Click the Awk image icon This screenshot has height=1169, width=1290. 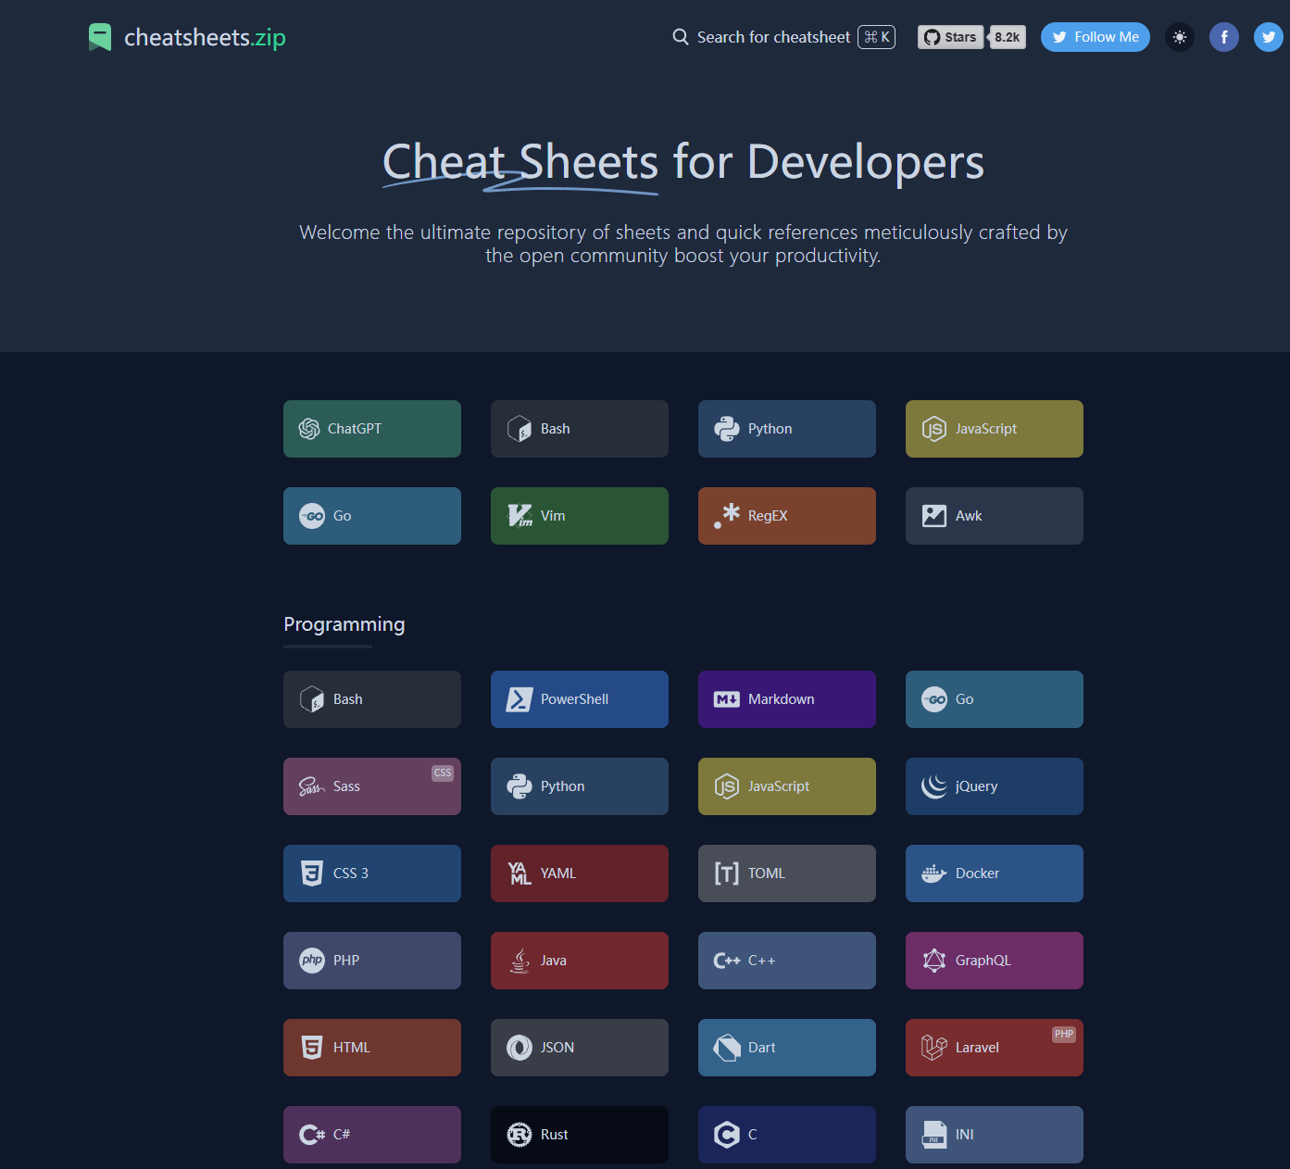click(x=933, y=516)
